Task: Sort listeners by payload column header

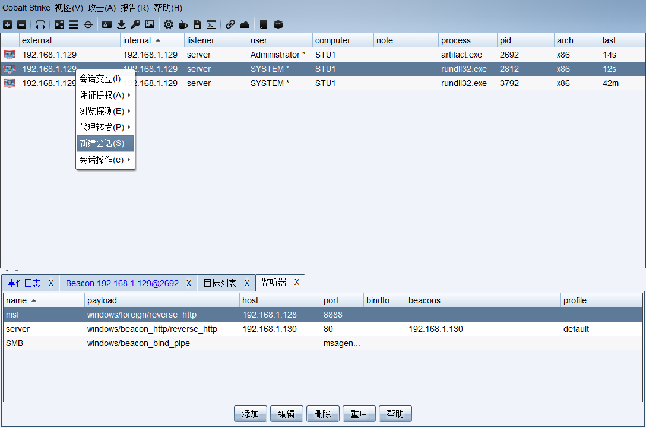Action: [162, 301]
